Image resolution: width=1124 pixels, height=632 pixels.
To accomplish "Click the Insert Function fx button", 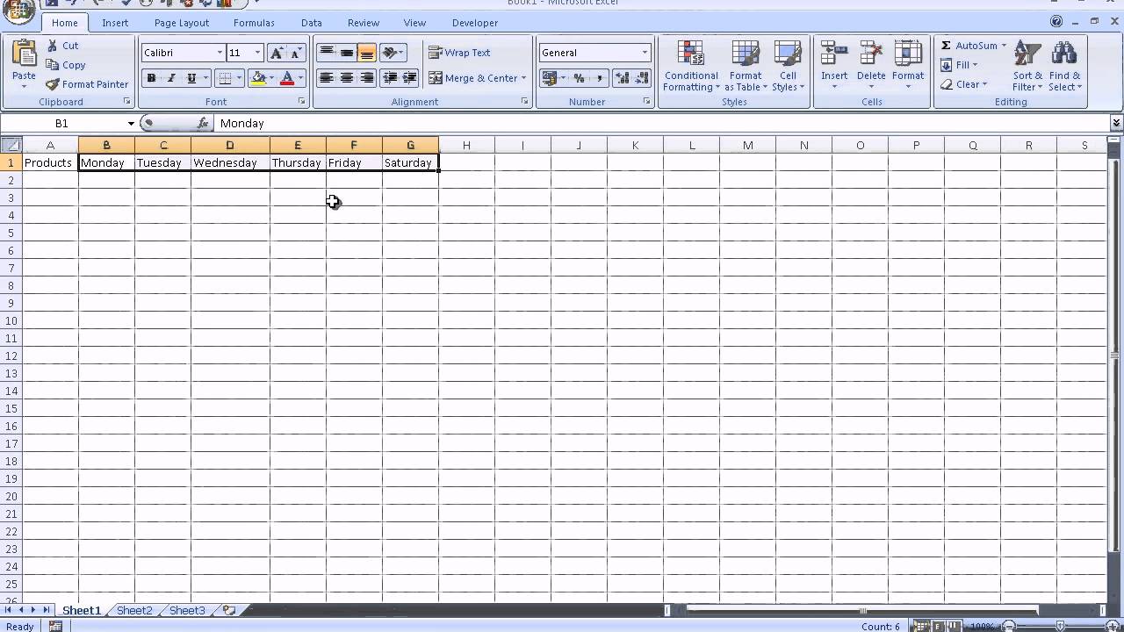I will (x=202, y=124).
